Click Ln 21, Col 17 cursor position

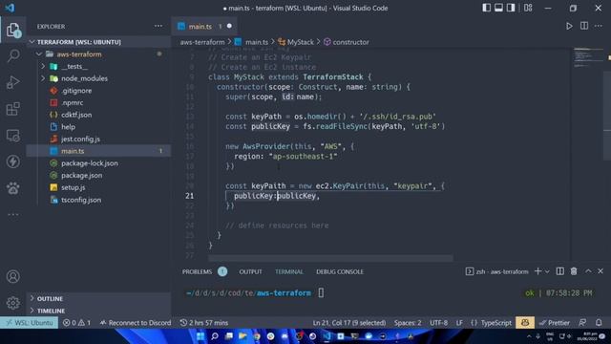tap(349, 323)
